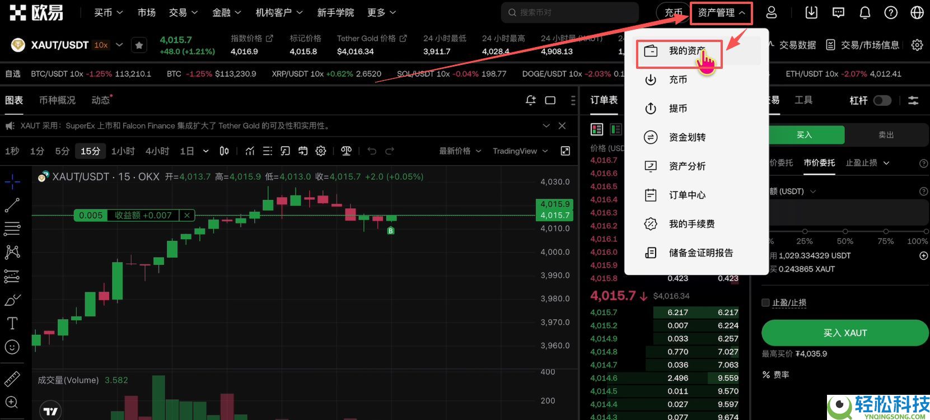Screen dimensions: 930x420
Task: Add XAUT/USDT to favorites star
Action: [139, 45]
